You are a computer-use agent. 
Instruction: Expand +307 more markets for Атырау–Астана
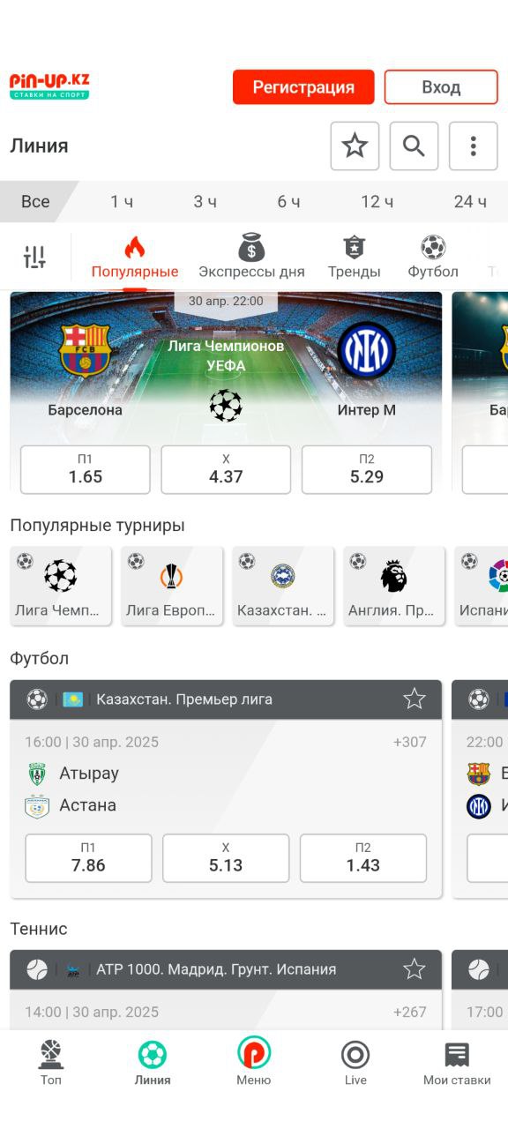[410, 742]
